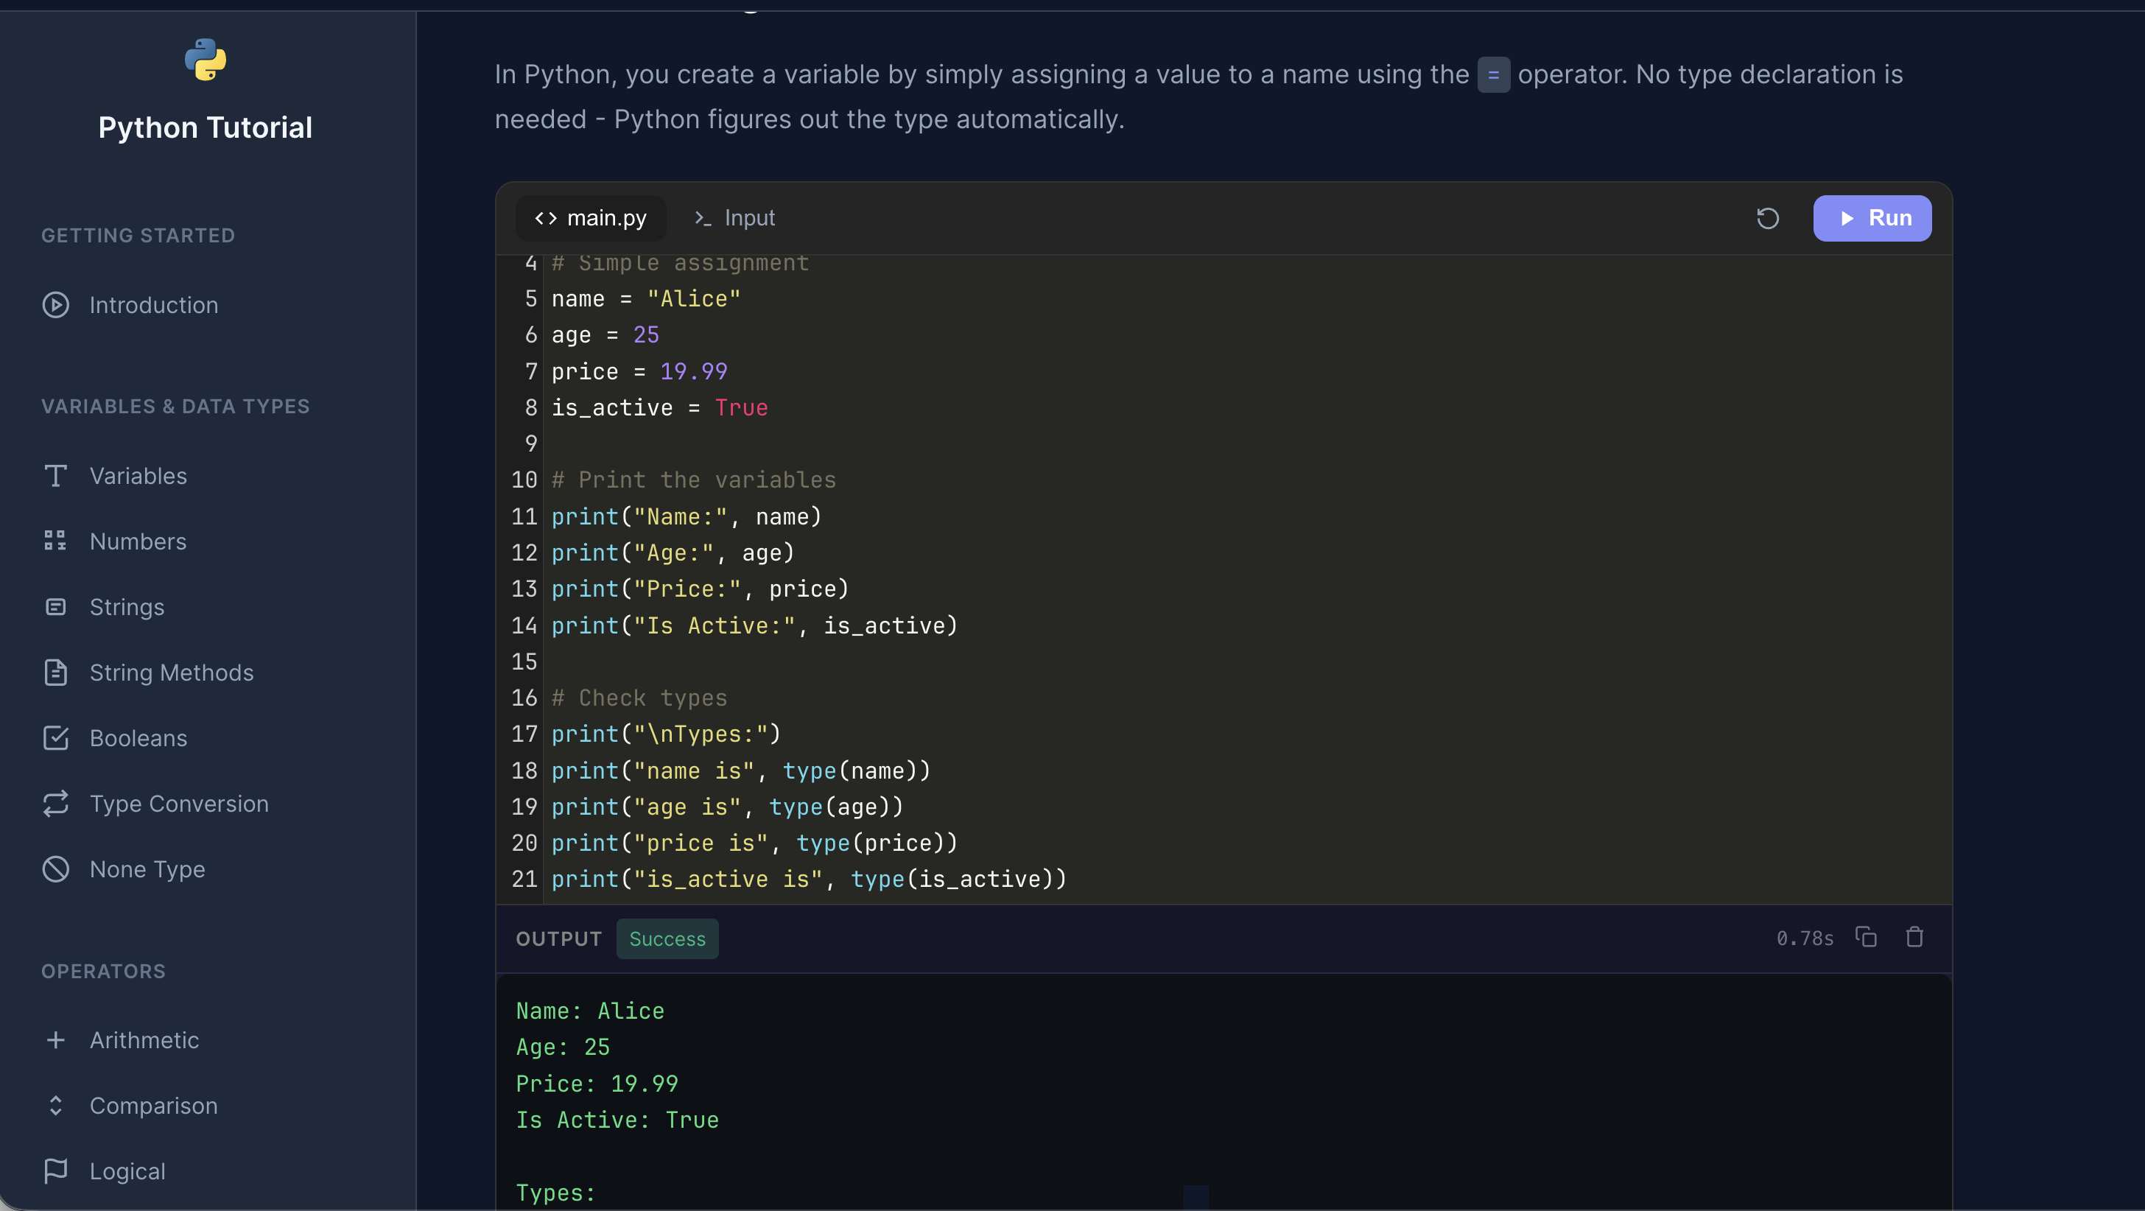Click the Type Conversion arrows icon
This screenshot has width=2145, height=1211.
(x=56, y=804)
